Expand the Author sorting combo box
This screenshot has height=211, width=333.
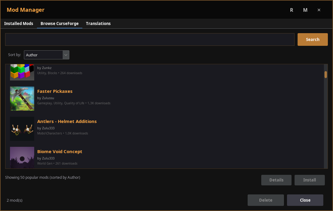coord(44,55)
